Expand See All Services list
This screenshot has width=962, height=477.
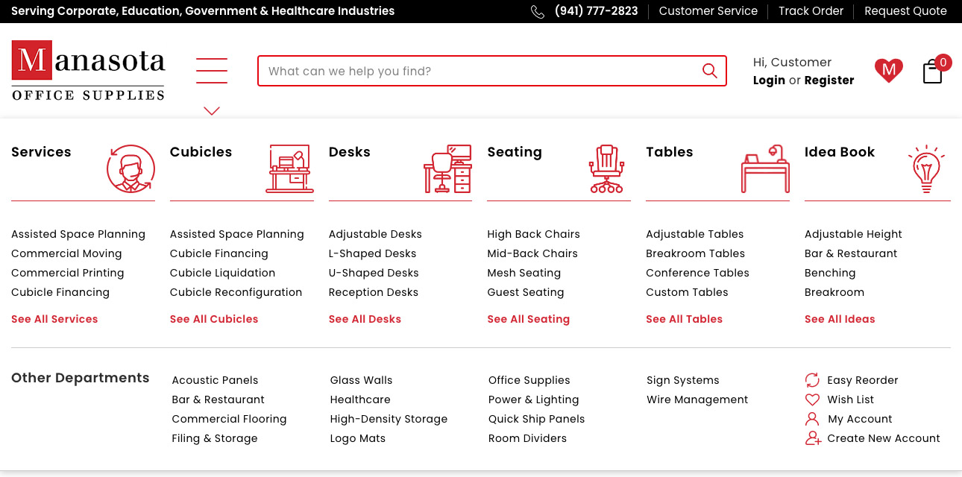(54, 319)
